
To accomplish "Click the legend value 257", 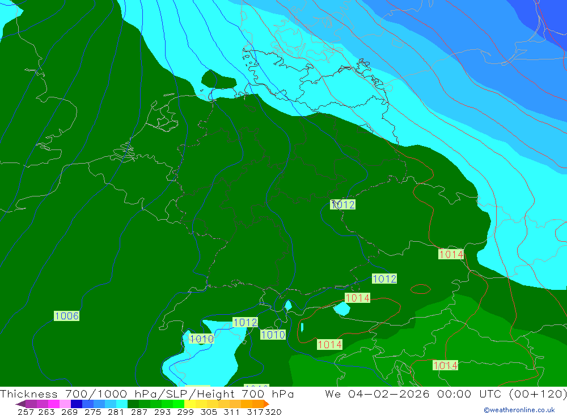I will coord(26,412).
